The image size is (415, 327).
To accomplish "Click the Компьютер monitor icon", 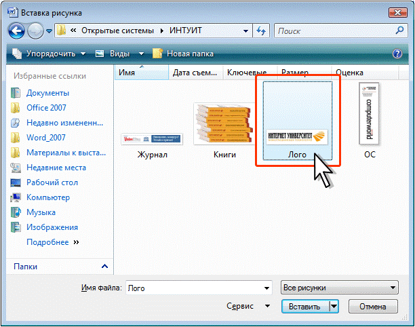I will [x=16, y=197].
